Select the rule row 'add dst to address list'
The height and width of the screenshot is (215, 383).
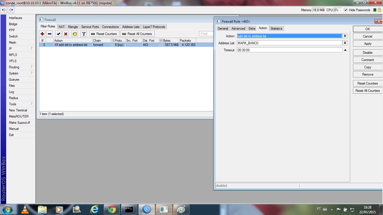[x=126, y=45]
